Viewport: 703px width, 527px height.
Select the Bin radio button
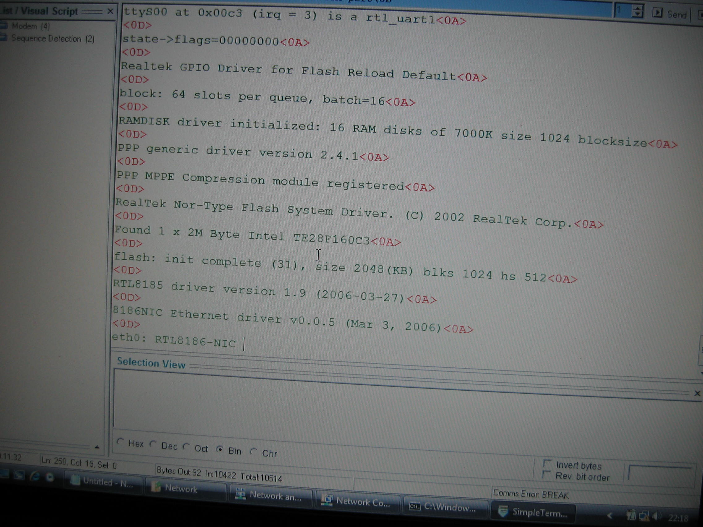click(x=220, y=449)
